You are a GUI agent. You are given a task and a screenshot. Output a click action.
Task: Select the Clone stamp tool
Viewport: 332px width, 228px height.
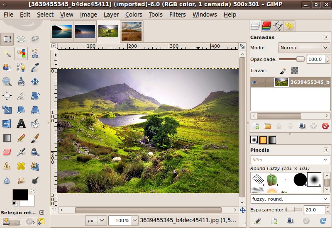[x=7, y=166]
